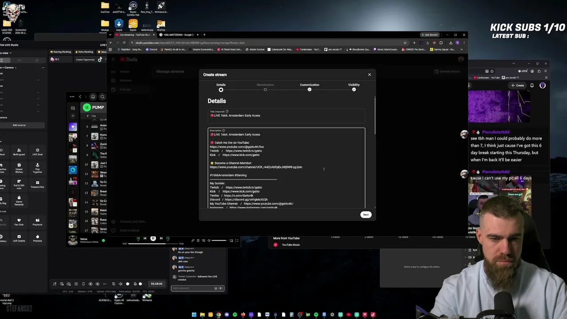The width and height of the screenshot is (567, 319).
Task: Edit the stream title field
Action: pos(286,116)
